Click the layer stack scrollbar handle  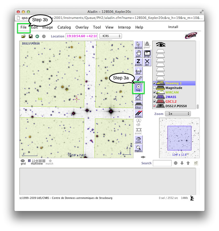point(197,106)
